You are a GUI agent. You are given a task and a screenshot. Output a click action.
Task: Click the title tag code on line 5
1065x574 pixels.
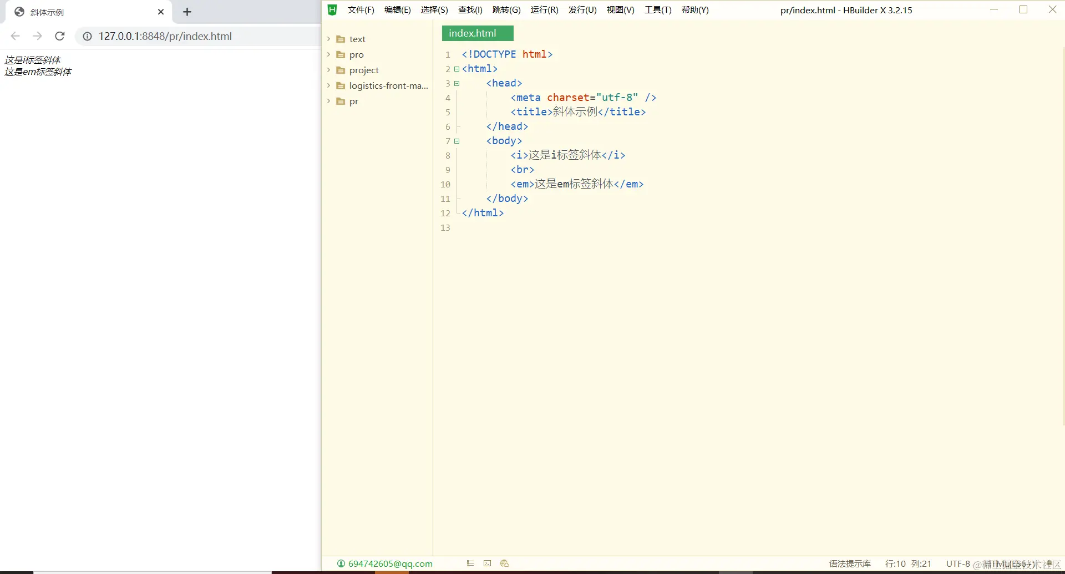pyautogui.click(x=578, y=112)
